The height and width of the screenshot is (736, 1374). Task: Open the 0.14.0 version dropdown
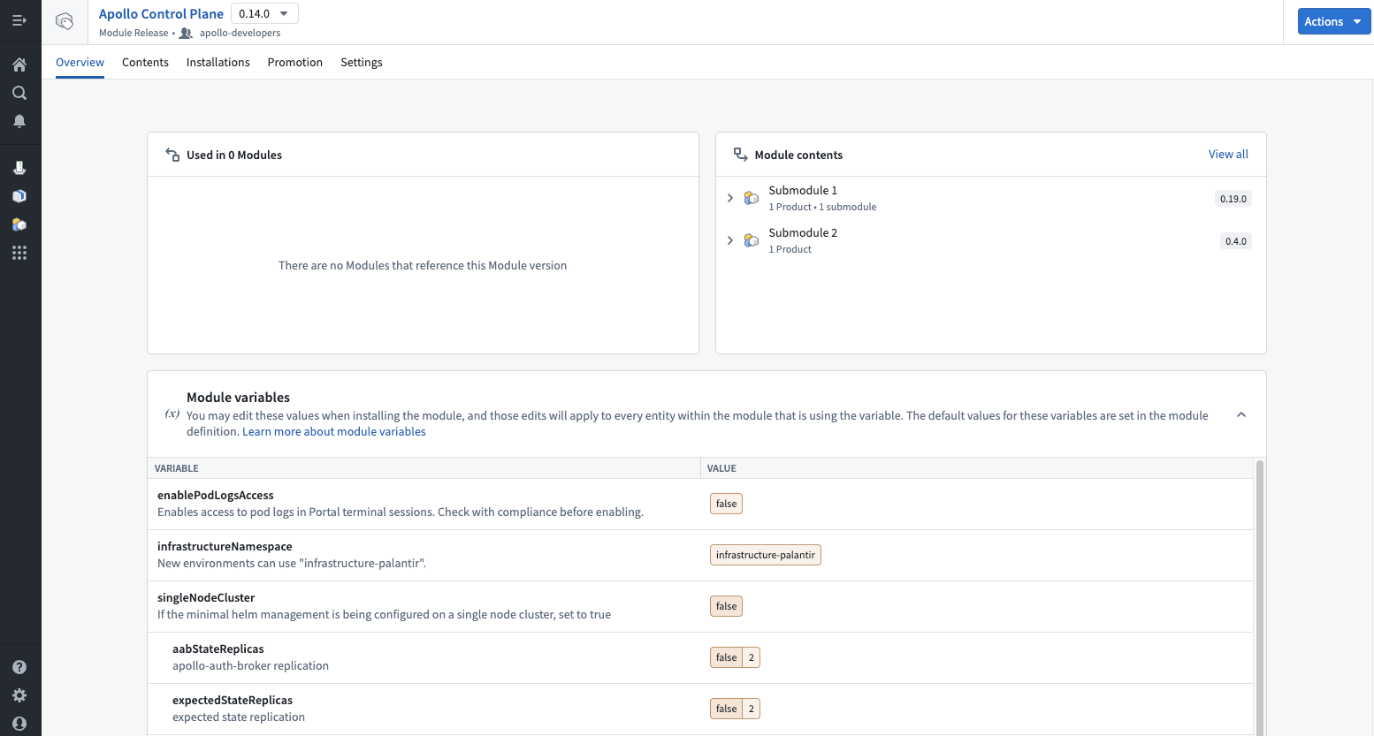coord(264,13)
